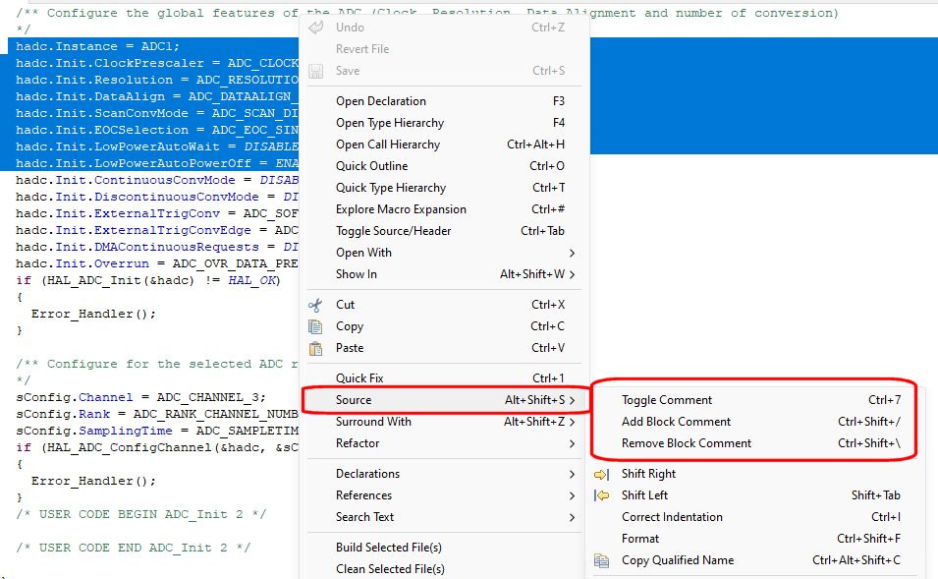Click the Copy pages icon
Viewport: 938px width, 579px height.
tap(315, 326)
